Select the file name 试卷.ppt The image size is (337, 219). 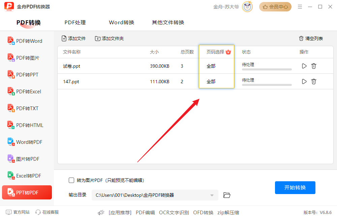pyautogui.click(x=71, y=66)
